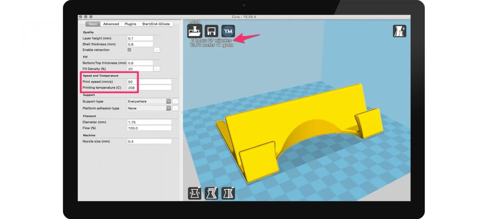This screenshot has width=488, height=219.
Task: Open the Support type dropdown
Action: 149,101
